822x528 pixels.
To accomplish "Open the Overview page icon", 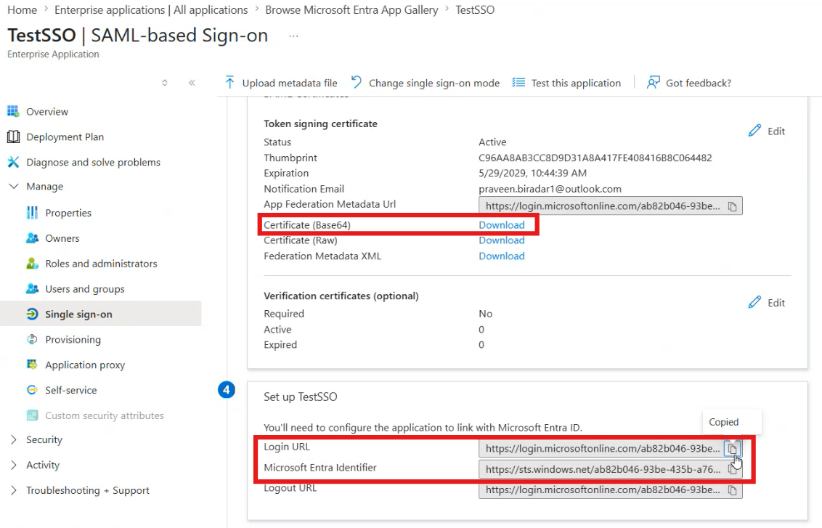I will click(x=13, y=111).
